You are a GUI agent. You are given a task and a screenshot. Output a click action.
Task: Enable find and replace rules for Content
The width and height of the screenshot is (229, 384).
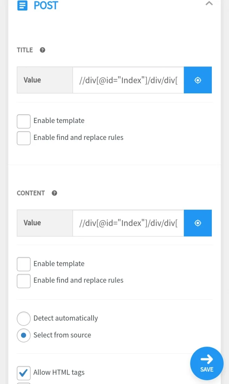[x=24, y=281]
